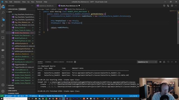Screen dimensions: 179x100
Task: Open the Terminal menu
Action: pyautogui.click(x=39, y=2)
